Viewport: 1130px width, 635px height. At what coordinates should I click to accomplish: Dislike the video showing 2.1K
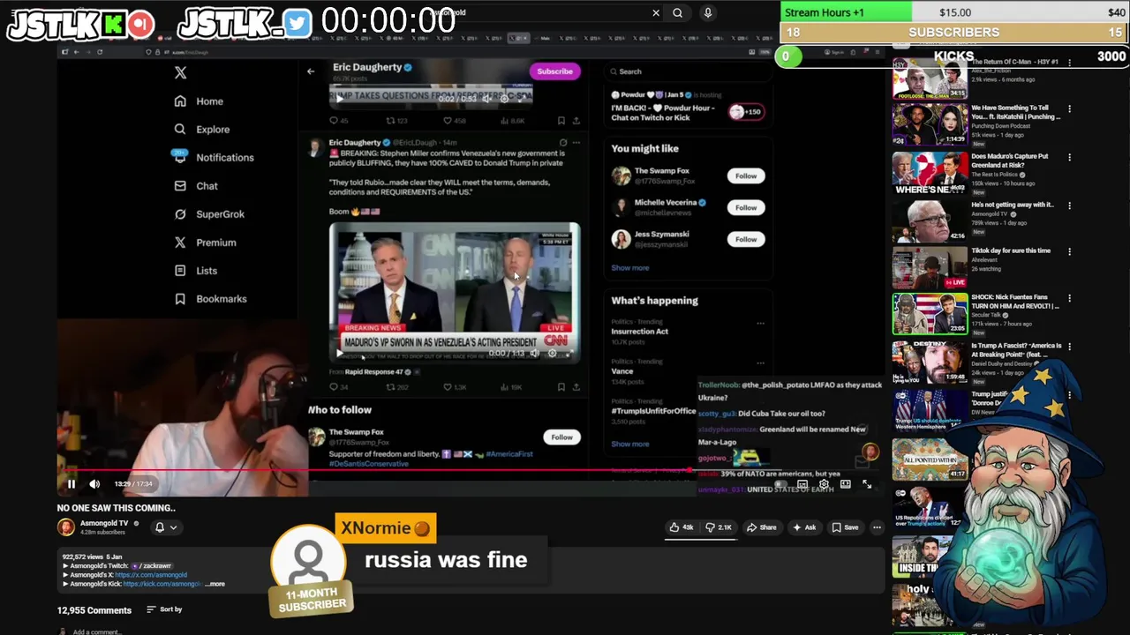tap(719, 527)
